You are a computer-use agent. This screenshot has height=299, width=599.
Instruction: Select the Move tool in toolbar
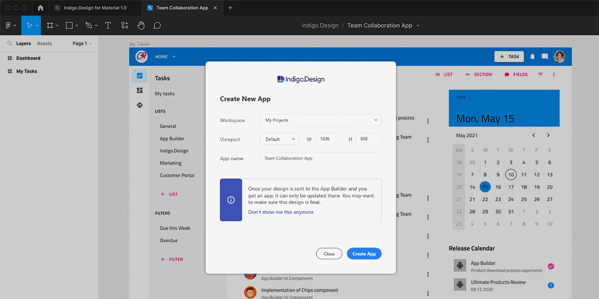pyautogui.click(x=29, y=25)
